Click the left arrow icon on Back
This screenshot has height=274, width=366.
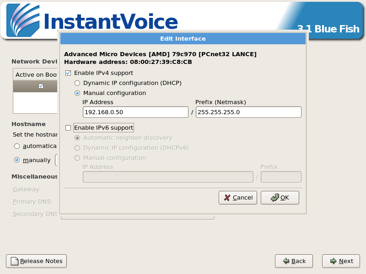coord(285,261)
